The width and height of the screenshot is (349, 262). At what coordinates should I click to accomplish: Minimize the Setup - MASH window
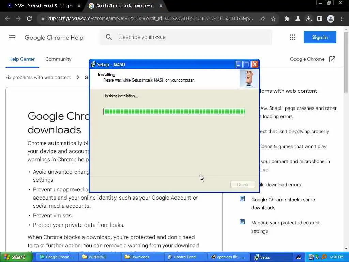(x=239, y=64)
